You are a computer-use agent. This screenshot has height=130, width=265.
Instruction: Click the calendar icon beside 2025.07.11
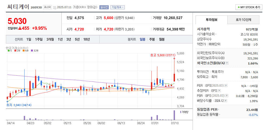(x=54, y=7)
